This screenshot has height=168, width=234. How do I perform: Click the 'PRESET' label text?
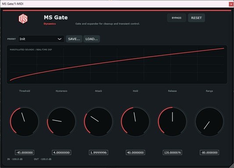click(11, 39)
